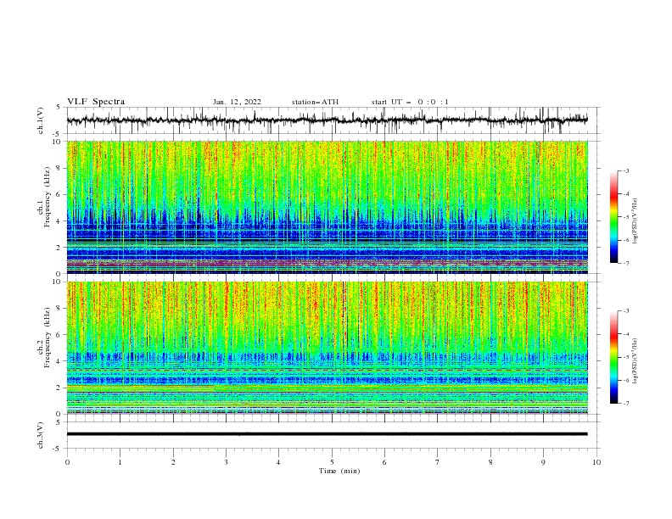This screenshot has width=672, height=519.
Task: Click the time axis tick label '1'
Action: pos(120,462)
